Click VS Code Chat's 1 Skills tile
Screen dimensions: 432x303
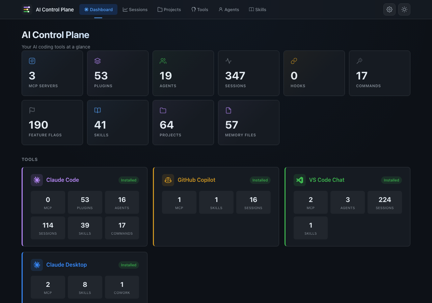tap(310, 228)
